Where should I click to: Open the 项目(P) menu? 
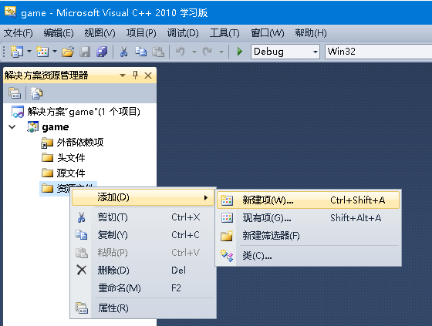(x=141, y=33)
